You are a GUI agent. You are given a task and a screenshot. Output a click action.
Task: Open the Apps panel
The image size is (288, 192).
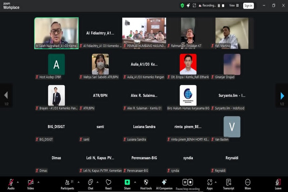[210, 184]
